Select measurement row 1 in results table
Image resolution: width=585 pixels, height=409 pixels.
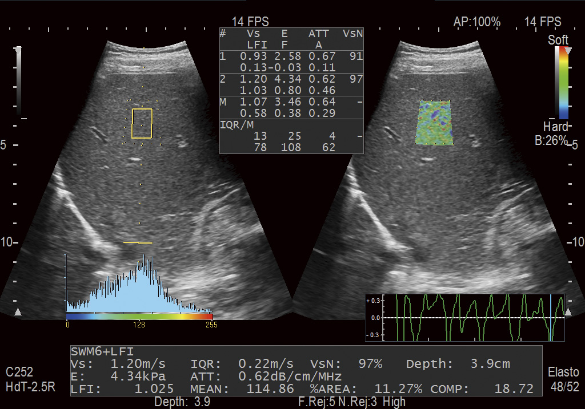click(291, 62)
